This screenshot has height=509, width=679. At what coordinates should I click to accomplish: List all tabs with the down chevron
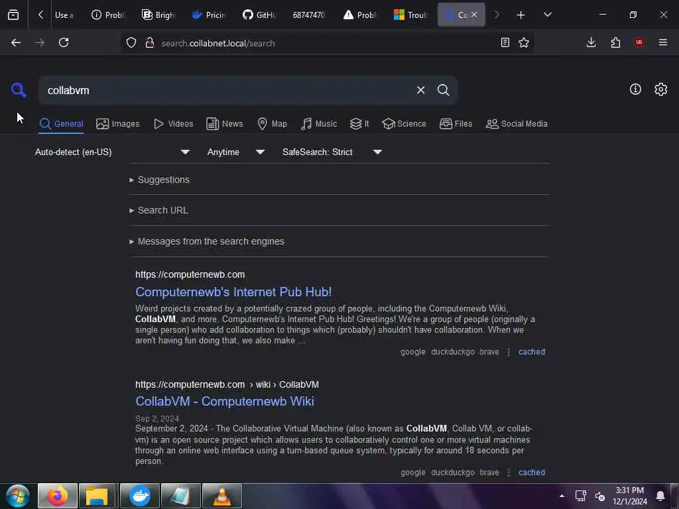[547, 15]
